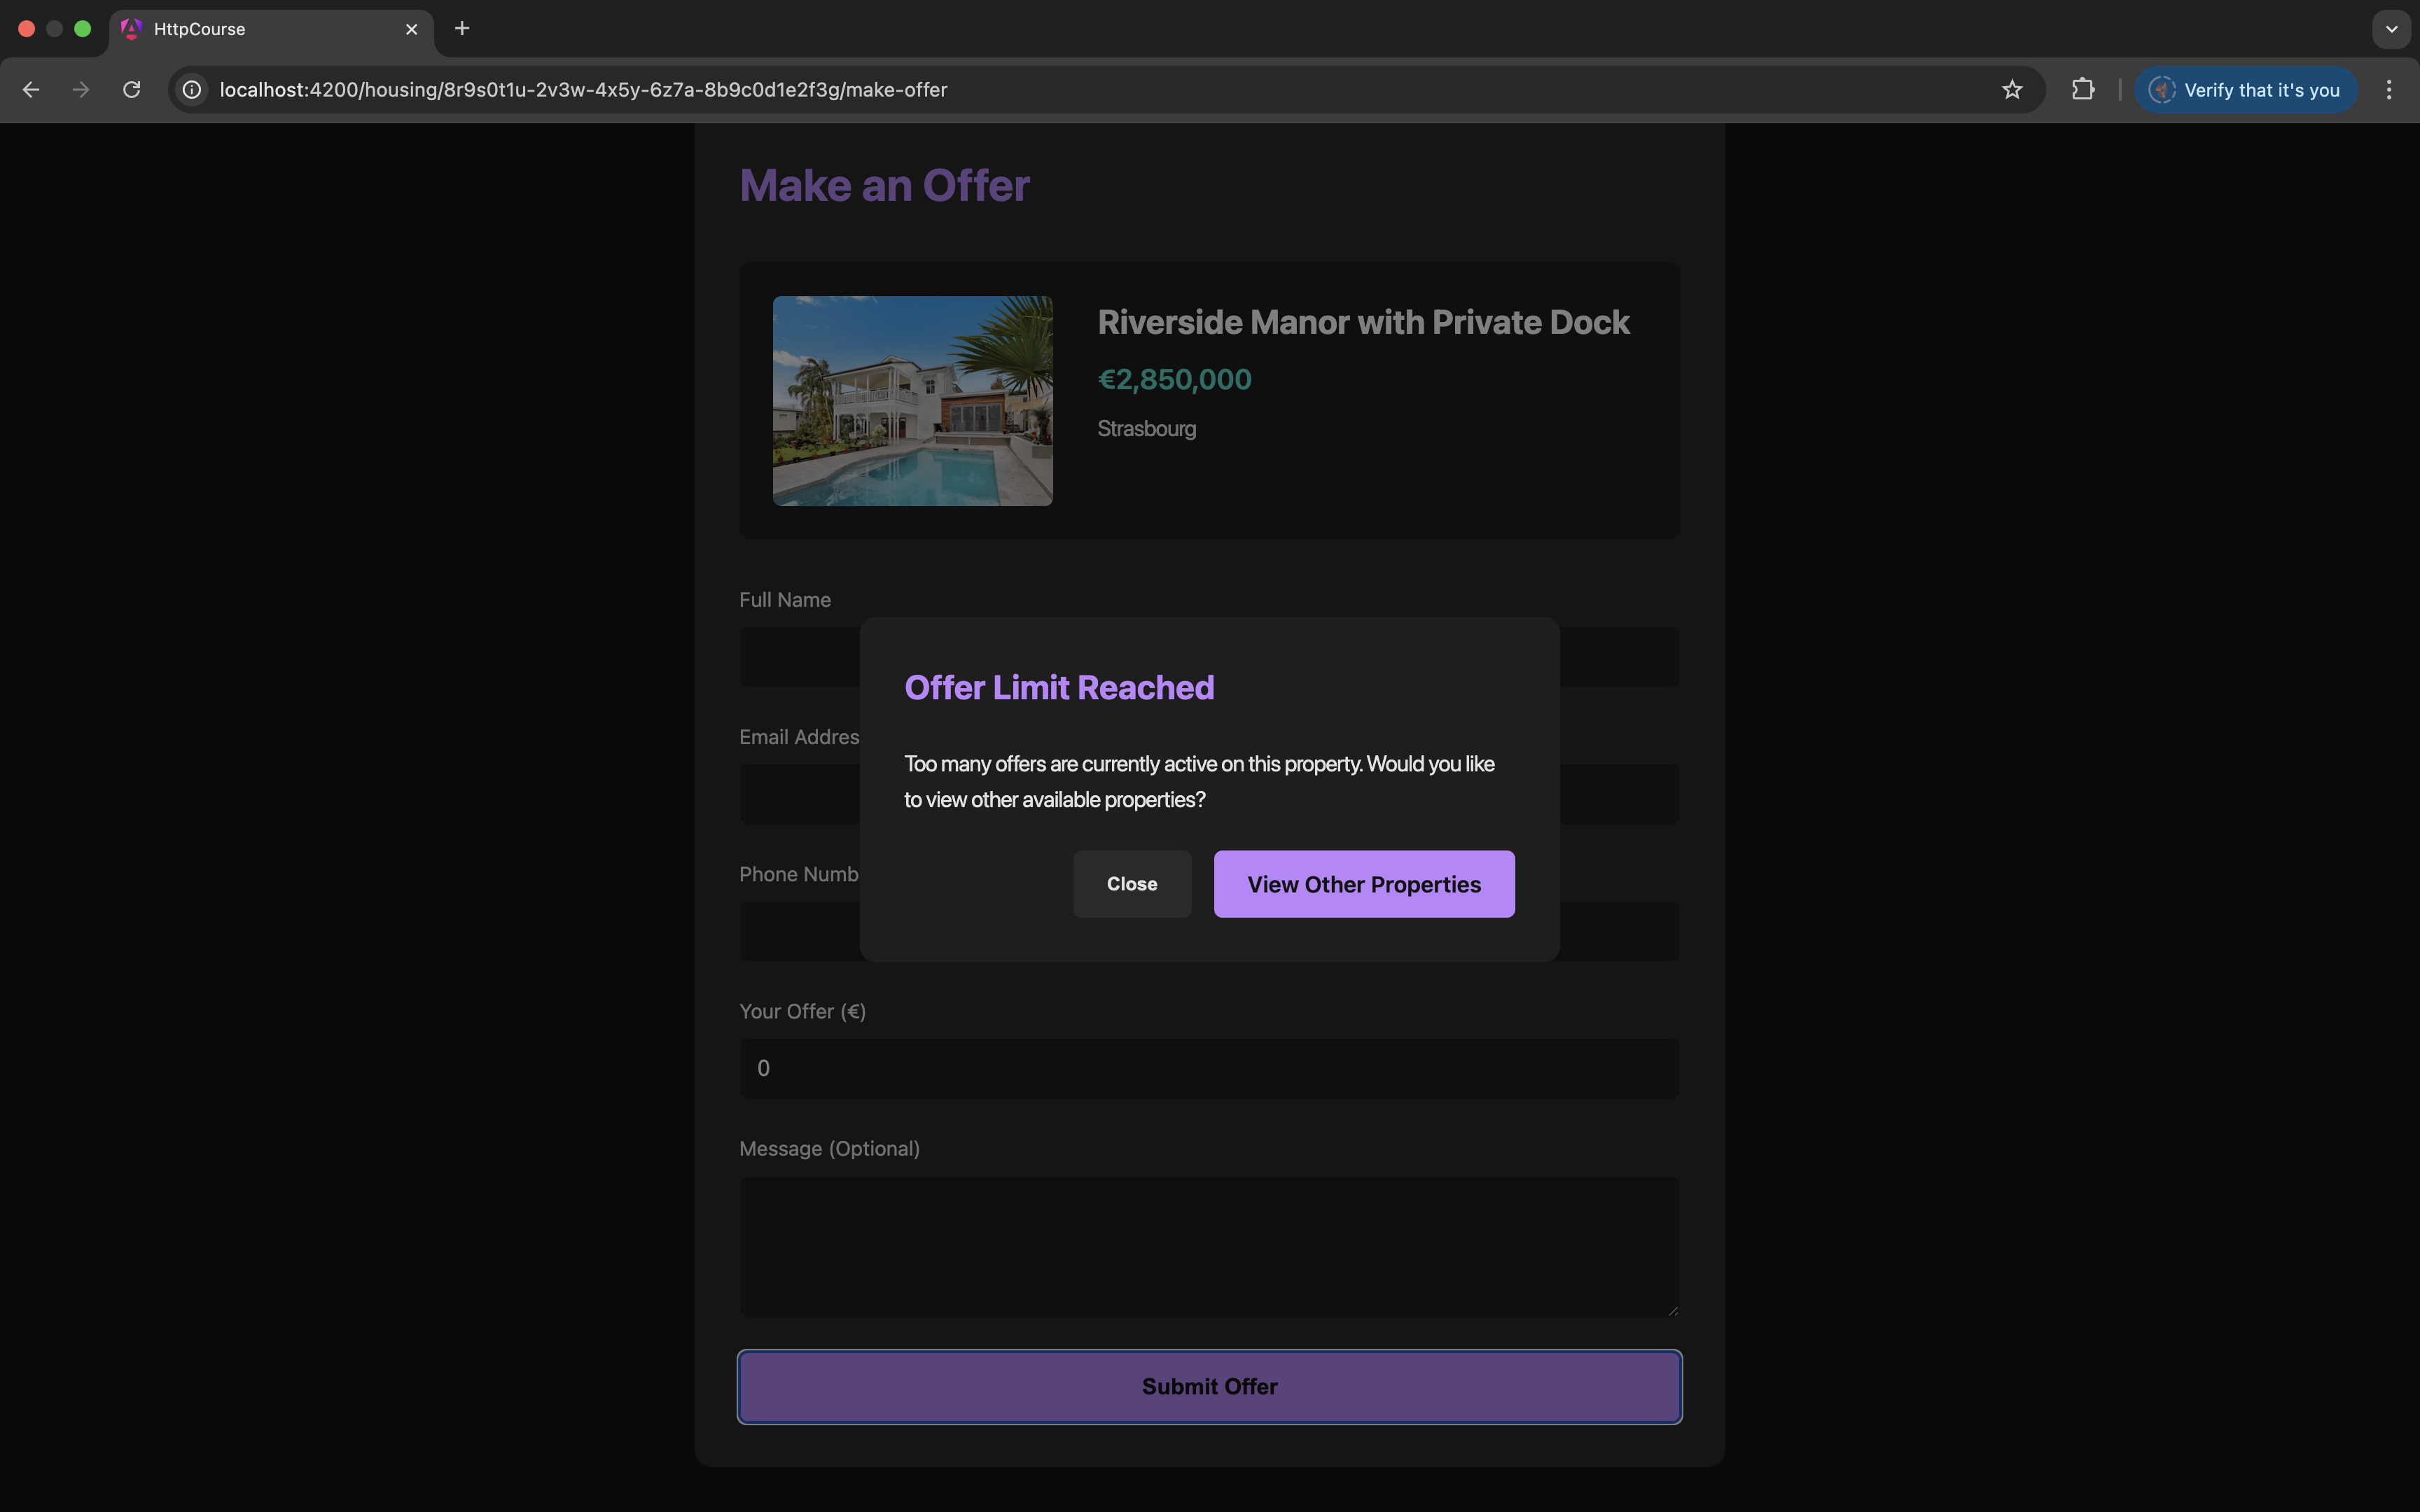2420x1512 pixels.
Task: Close the HttpCourse tab
Action: click(x=411, y=29)
